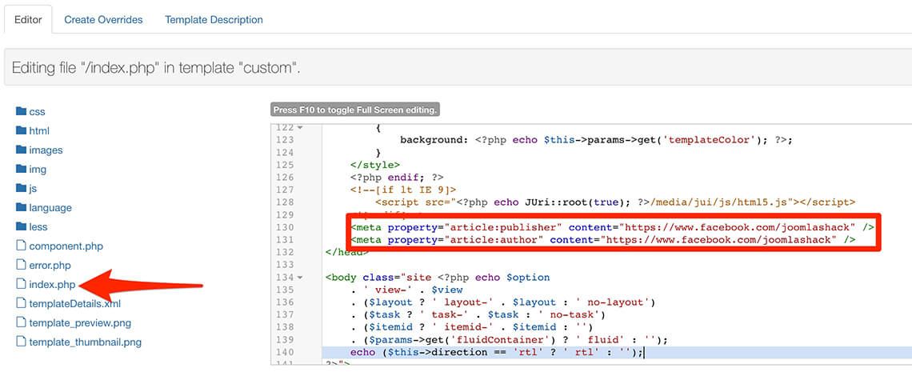Expand the less folder name
Image resolution: width=912 pixels, height=372 pixels.
coord(38,226)
